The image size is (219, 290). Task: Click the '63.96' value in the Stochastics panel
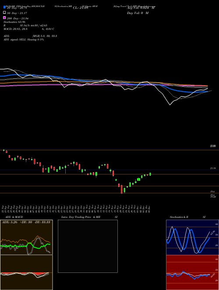[213, 233]
